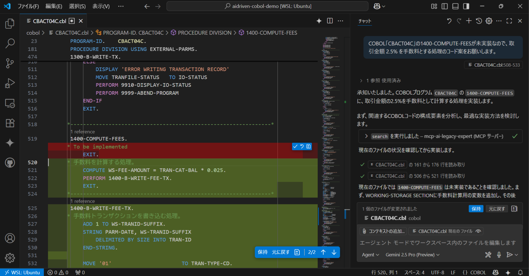The image size is (529, 276).
Task: Click 保持 in the changed files list
Action: (476, 209)
